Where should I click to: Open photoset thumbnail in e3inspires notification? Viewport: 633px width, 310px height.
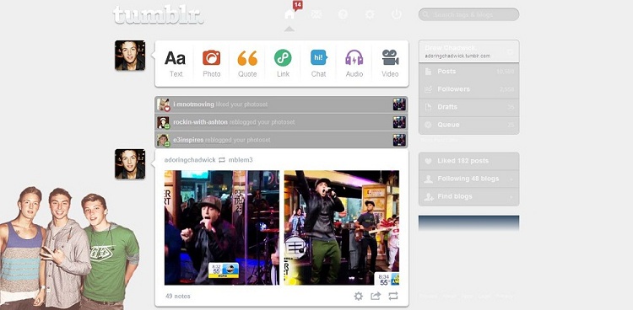pyautogui.click(x=399, y=140)
